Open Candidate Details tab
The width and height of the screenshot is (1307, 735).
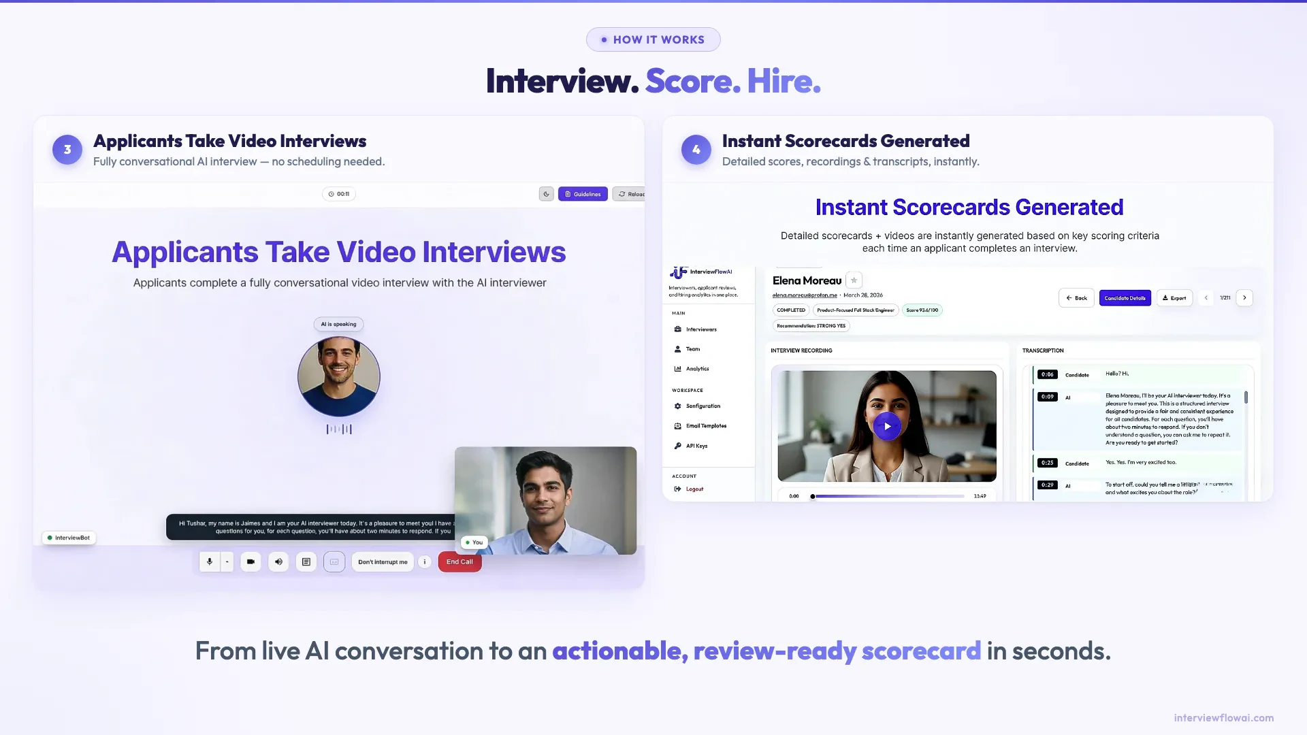tap(1125, 297)
